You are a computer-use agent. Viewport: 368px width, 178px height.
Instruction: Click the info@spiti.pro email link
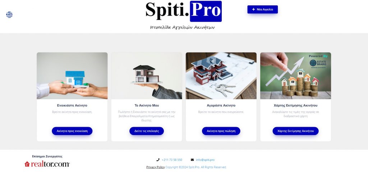click(205, 160)
